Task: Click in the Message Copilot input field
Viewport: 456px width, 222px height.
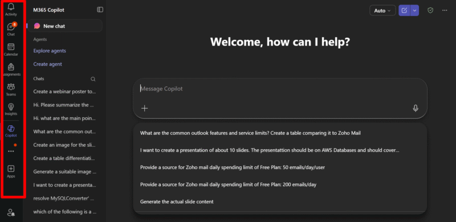Action: [280, 89]
